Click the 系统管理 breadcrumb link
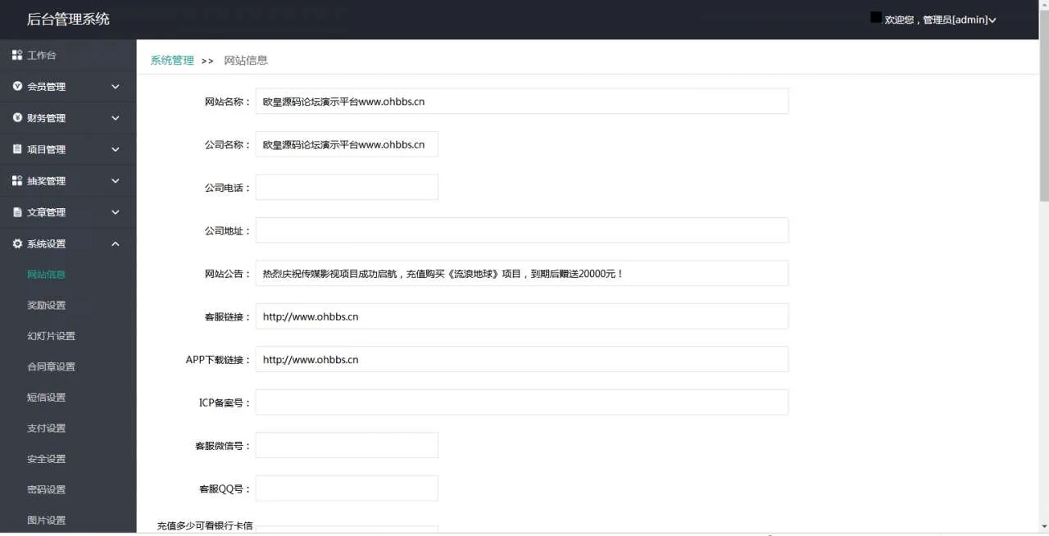The height and width of the screenshot is (536, 1049). coord(172,60)
